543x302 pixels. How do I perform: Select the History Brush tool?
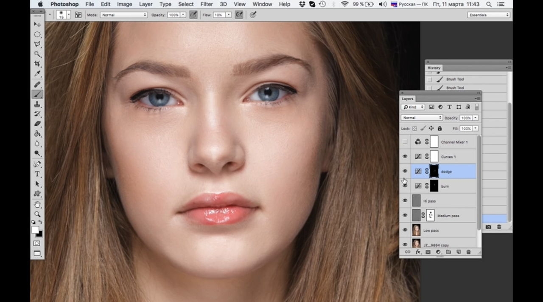click(x=37, y=114)
